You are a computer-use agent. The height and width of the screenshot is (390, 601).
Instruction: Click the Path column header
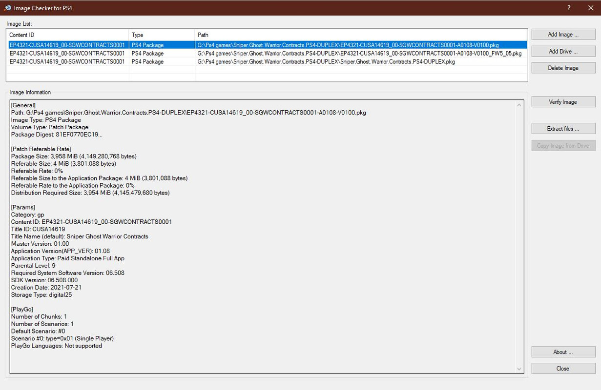361,35
